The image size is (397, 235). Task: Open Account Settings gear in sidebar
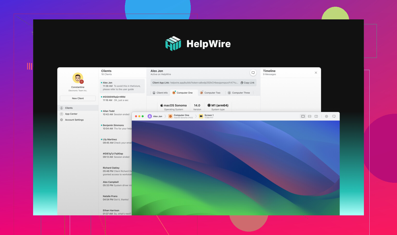62,120
